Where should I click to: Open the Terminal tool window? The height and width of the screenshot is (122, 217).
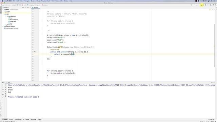coord(33,119)
